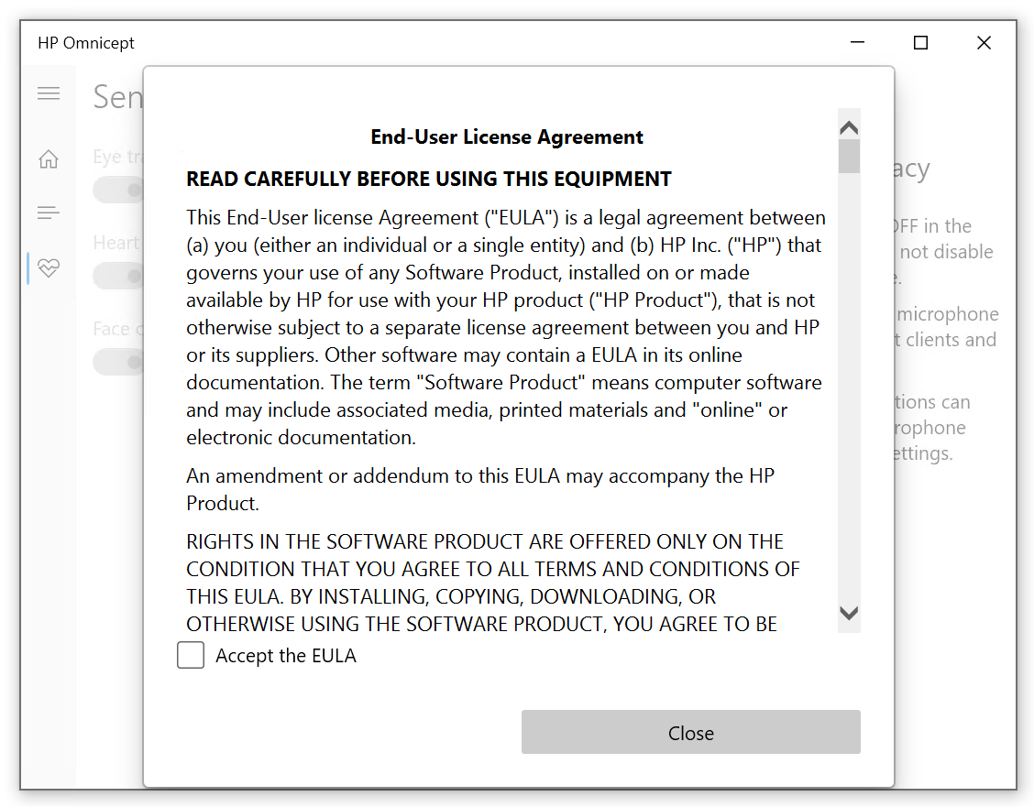Click the EULA scroll down arrow
Image resolution: width=1034 pixels, height=807 pixels.
coord(849,613)
